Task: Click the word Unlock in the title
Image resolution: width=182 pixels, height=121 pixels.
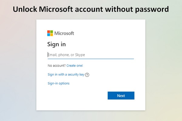Action: [x=25, y=9]
